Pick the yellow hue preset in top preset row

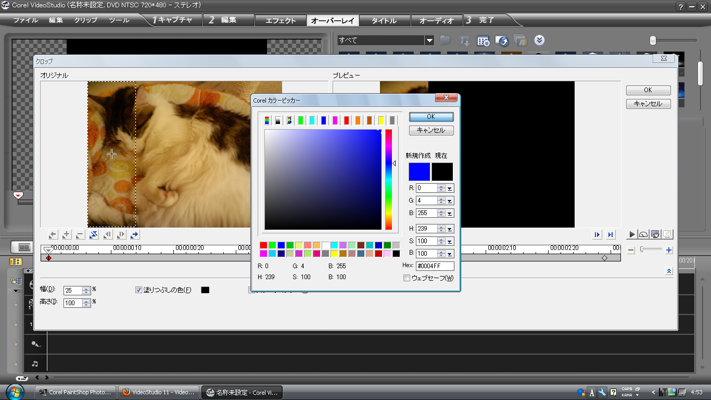(381, 120)
